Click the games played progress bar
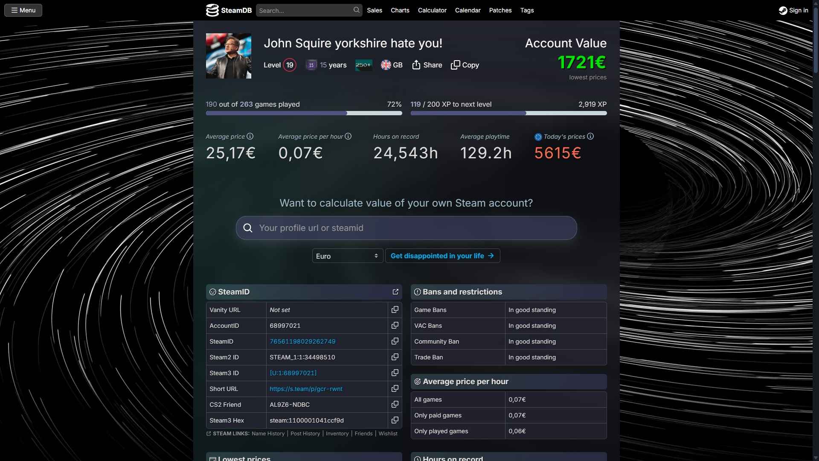The image size is (819, 461). [304, 113]
